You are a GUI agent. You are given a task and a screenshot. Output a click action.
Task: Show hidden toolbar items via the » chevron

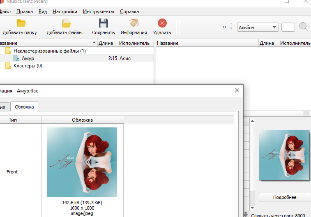(x=224, y=27)
